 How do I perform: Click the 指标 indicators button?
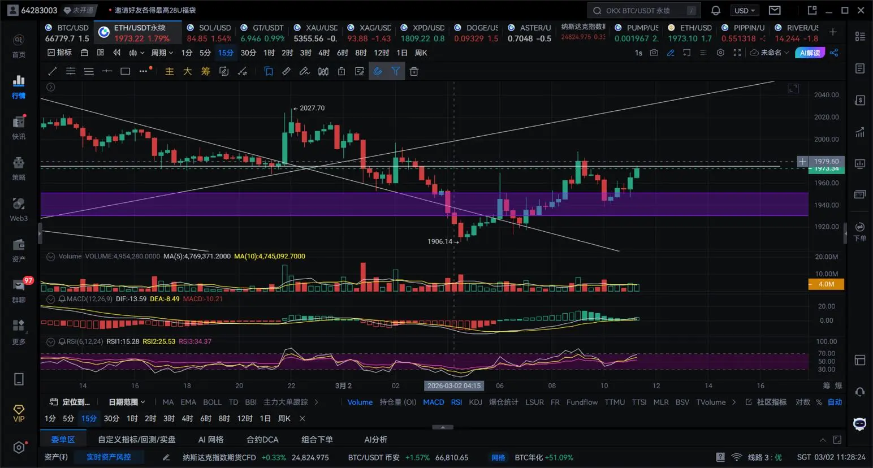tap(59, 53)
